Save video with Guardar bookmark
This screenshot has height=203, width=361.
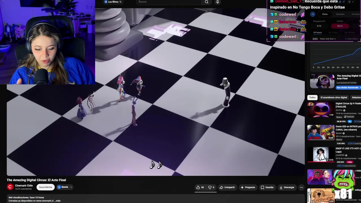click(267, 187)
